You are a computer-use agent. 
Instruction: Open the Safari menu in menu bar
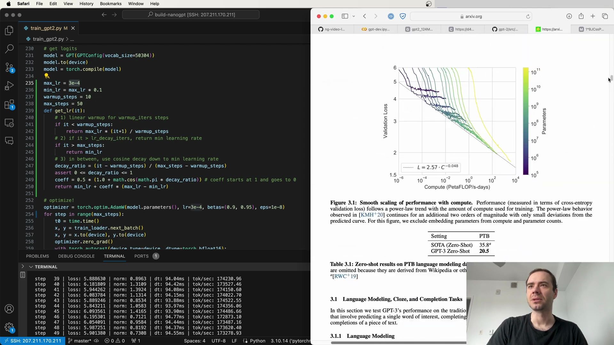click(23, 4)
